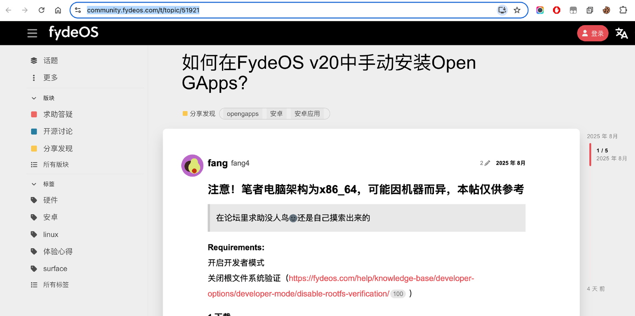Click the 安卓 topic tag under title
Screen dimensions: 635x316
[276, 114]
